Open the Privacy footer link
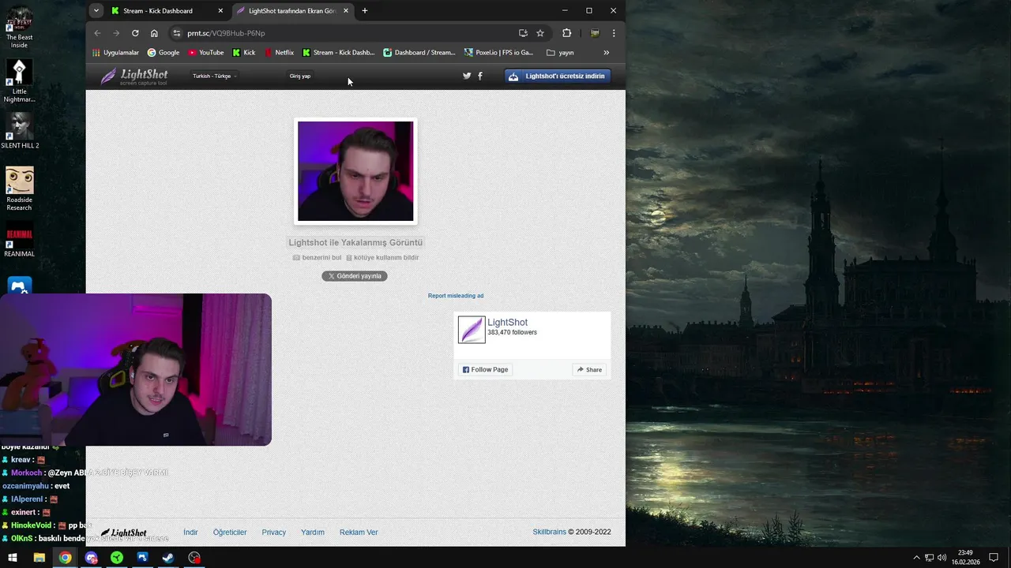The image size is (1011, 568). 274,532
